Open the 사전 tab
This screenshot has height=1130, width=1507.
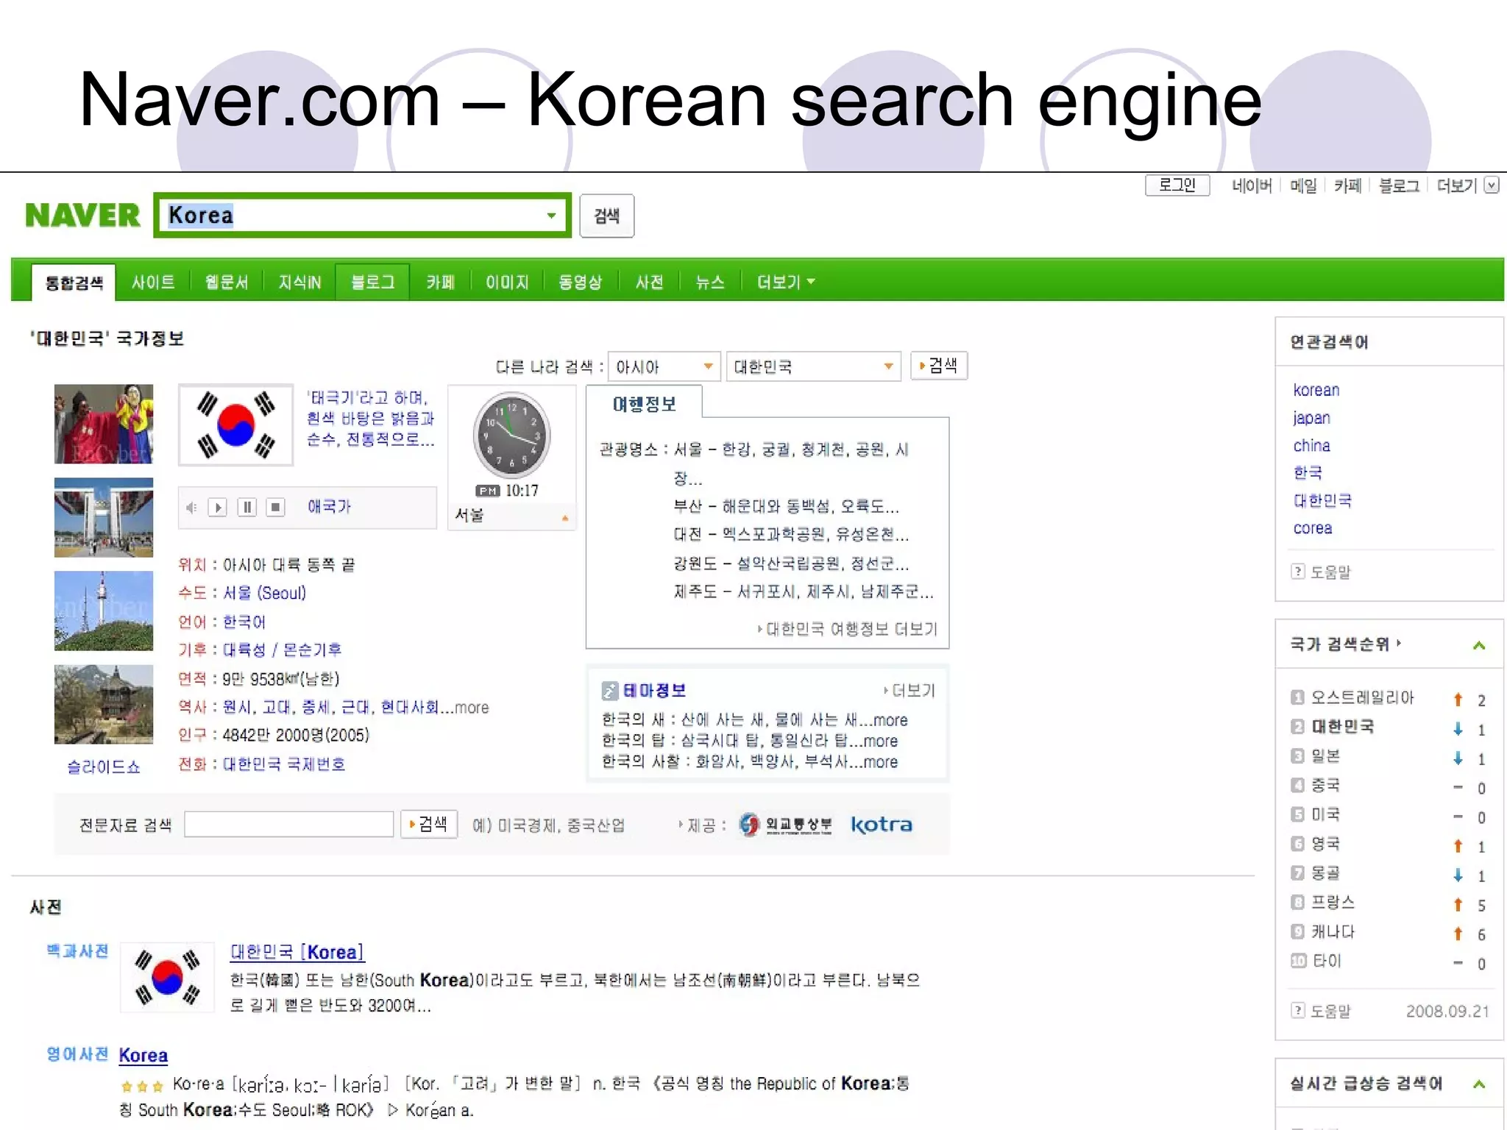(x=650, y=282)
